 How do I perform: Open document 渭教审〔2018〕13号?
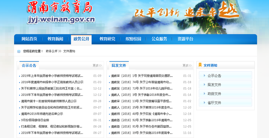pyautogui.click(x=141, y=101)
